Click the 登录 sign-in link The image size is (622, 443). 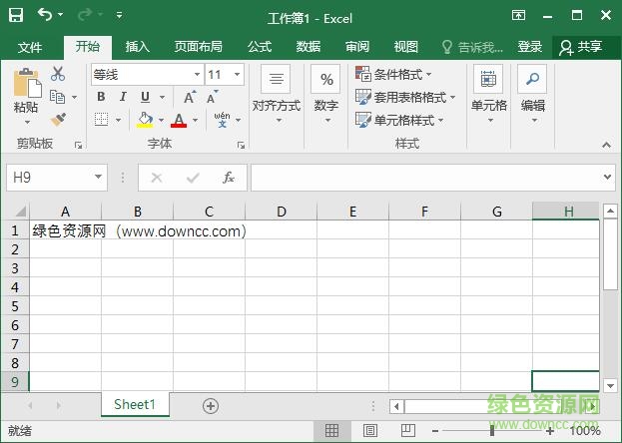[530, 47]
